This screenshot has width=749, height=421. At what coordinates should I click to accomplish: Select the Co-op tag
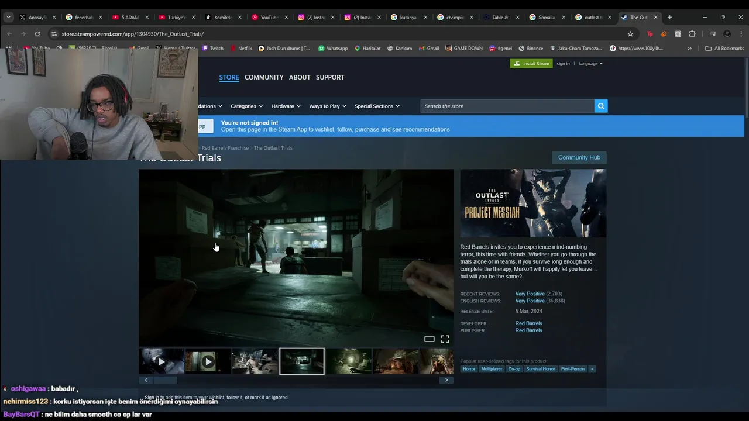(514, 369)
